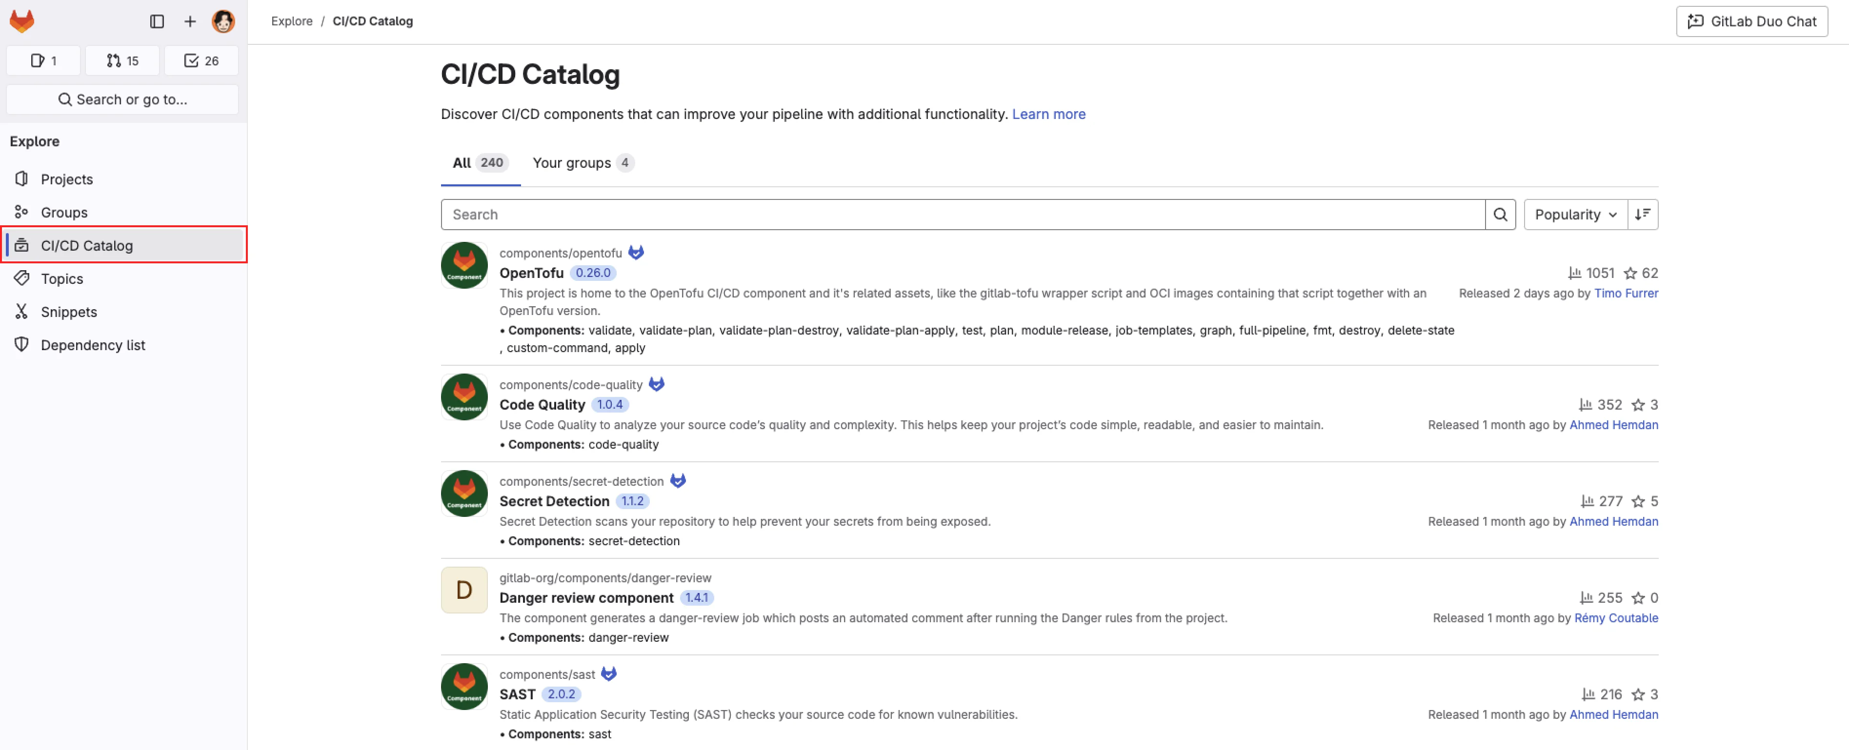Screen dimensions: 1849x750
Task: Open the to-do list icon showing 26
Action: click(x=201, y=60)
